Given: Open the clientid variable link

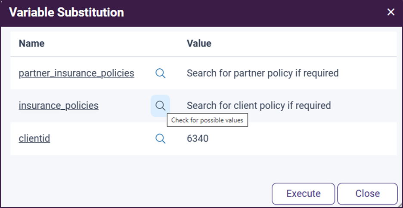Looking at the screenshot, I should coord(34,139).
